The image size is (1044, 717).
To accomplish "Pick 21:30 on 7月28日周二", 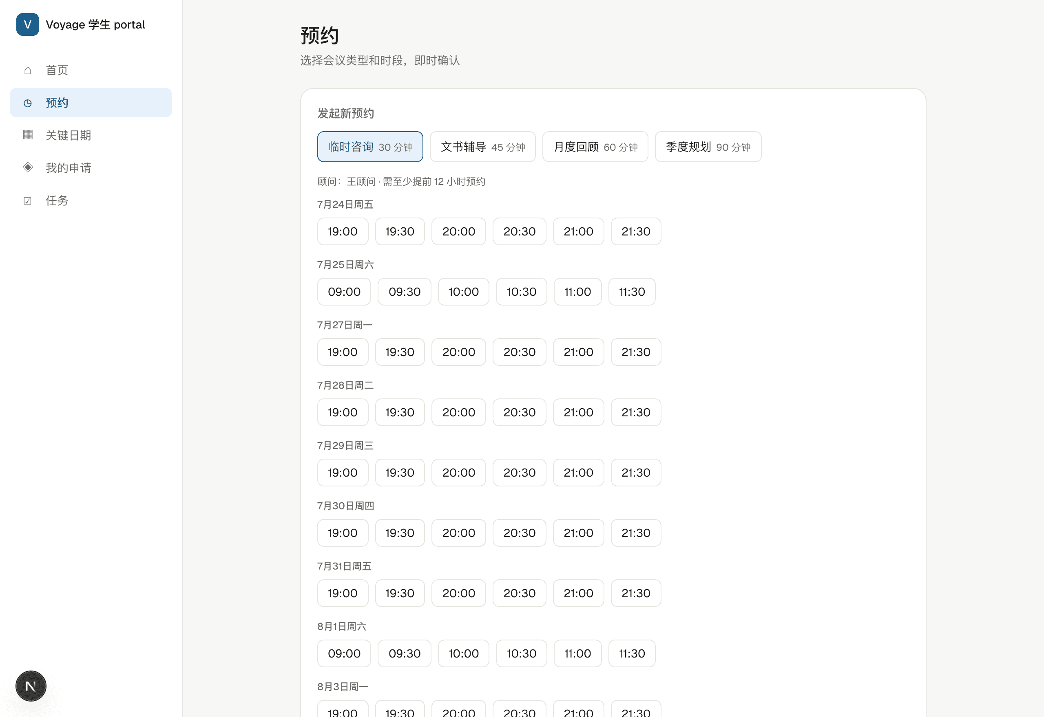I will pos(636,412).
